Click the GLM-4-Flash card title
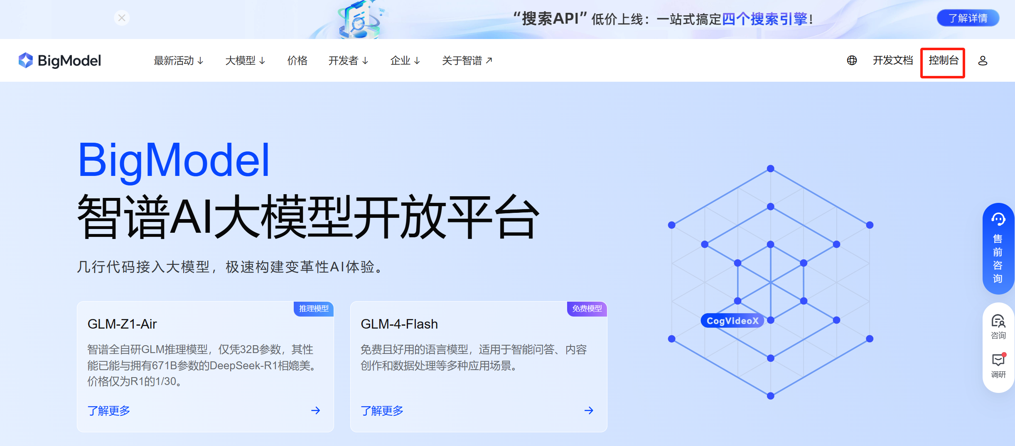 399,324
